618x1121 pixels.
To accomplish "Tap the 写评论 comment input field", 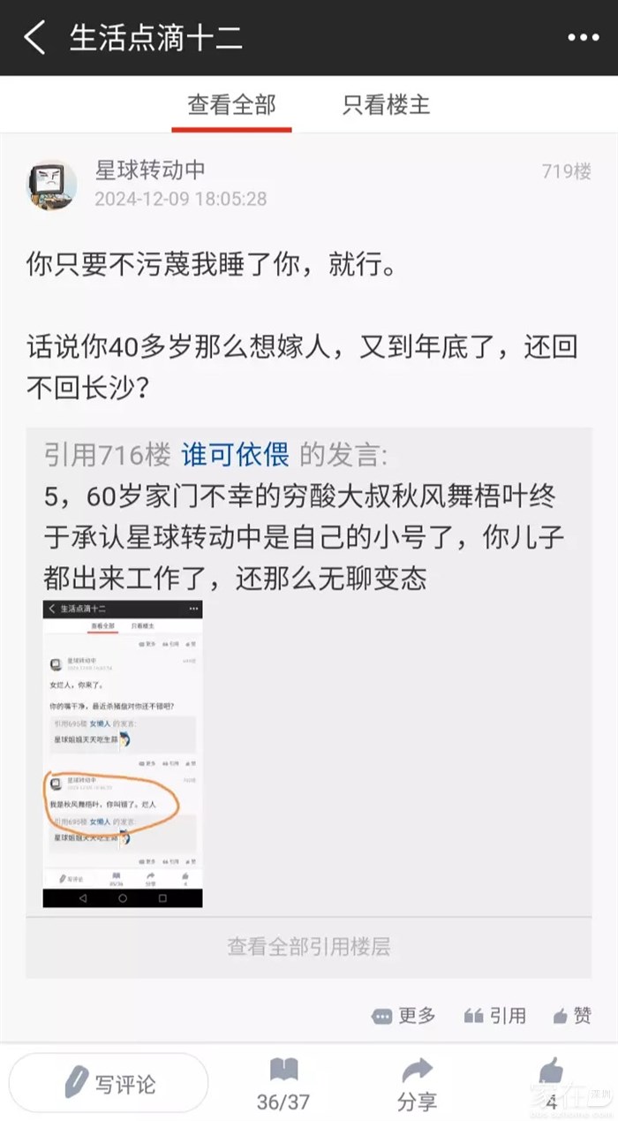I will (x=109, y=1083).
